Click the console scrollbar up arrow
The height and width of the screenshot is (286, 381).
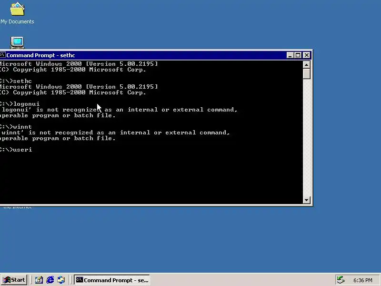pos(306,65)
